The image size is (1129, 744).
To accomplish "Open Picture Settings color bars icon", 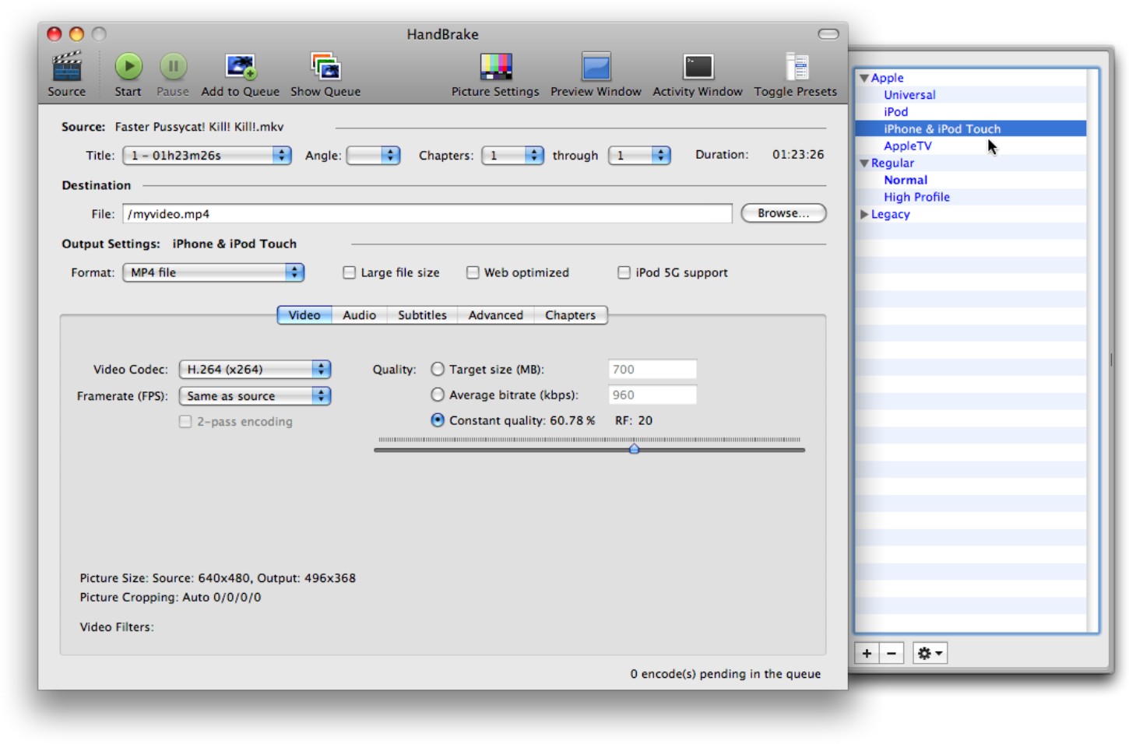I will (x=495, y=67).
